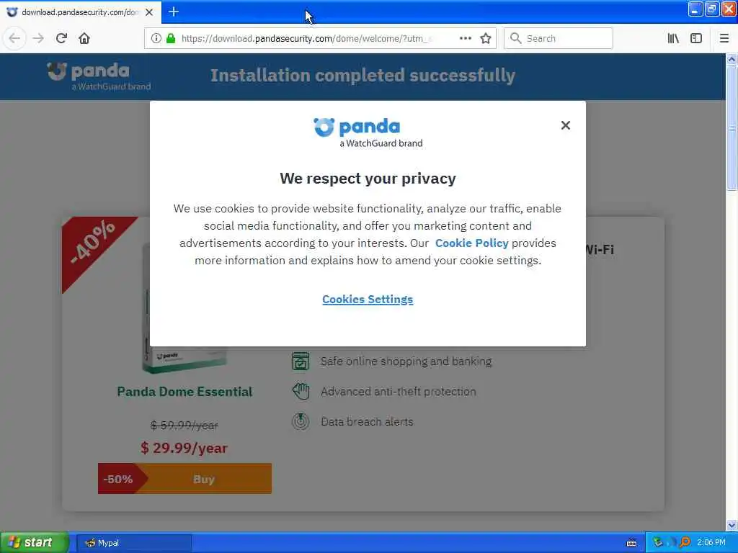The width and height of the screenshot is (738, 553).
Task: Bookmark this page with the star icon
Action: 486,39
